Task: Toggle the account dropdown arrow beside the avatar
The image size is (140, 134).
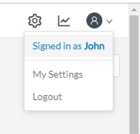Action: coord(109,21)
